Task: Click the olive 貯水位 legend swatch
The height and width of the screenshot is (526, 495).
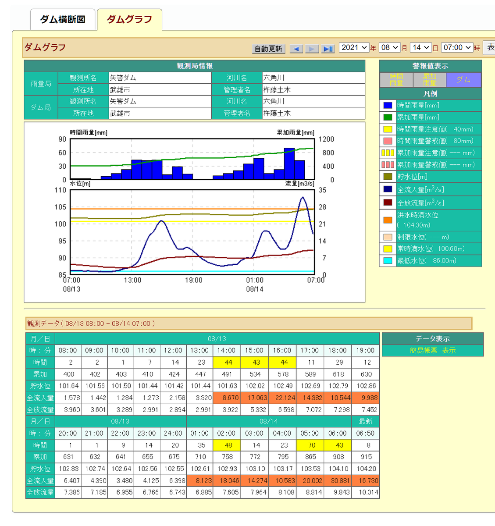Action: tap(388, 176)
